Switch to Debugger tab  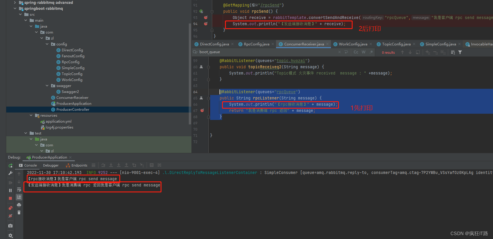pos(51,165)
